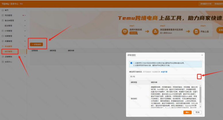
Task: Collapse the 系统管理 menu chevron
Action: coord(25,46)
